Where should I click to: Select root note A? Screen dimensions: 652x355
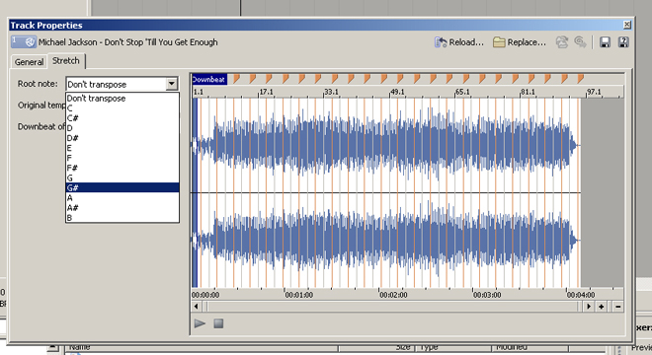[x=122, y=197]
